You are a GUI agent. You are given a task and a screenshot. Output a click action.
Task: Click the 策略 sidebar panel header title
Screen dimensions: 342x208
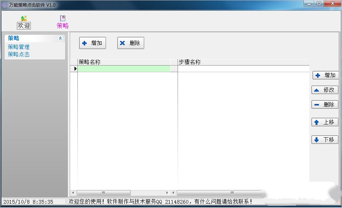[x=14, y=38]
